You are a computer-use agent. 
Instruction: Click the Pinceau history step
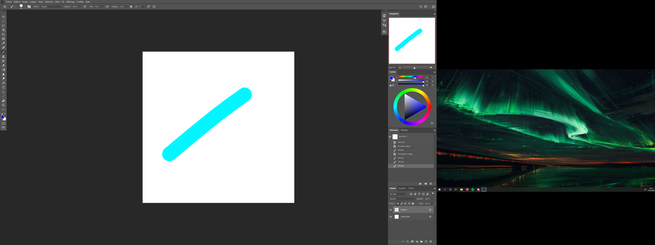pyautogui.click(x=401, y=166)
